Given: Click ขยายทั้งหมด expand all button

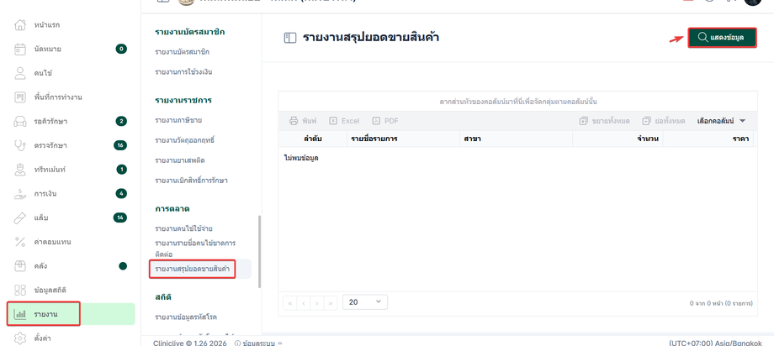Looking at the screenshot, I should 605,121.
